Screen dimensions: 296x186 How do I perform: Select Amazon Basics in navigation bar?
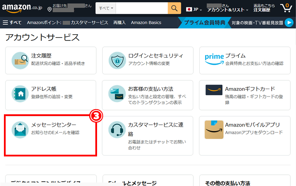pyautogui.click(x=146, y=23)
